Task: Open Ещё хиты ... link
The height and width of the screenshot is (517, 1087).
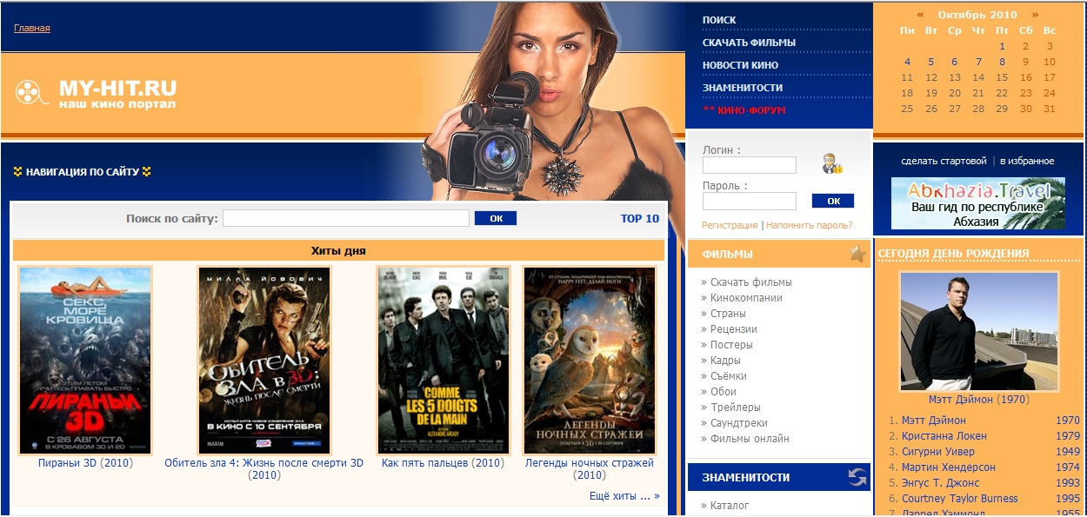Action: coord(624,496)
